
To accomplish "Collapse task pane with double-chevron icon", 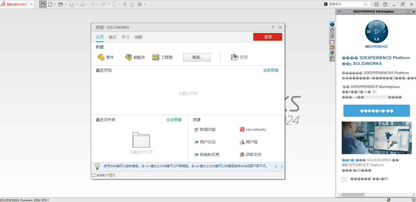I will pyautogui.click(x=339, y=11).
